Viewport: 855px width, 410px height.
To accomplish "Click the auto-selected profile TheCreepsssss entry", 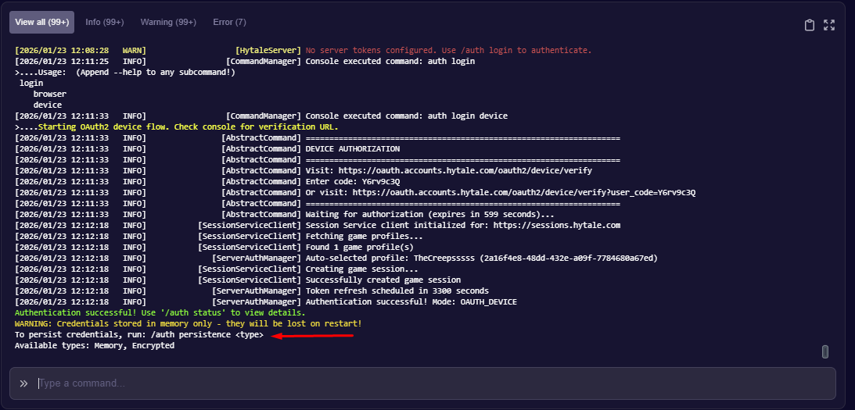I will click(x=481, y=258).
